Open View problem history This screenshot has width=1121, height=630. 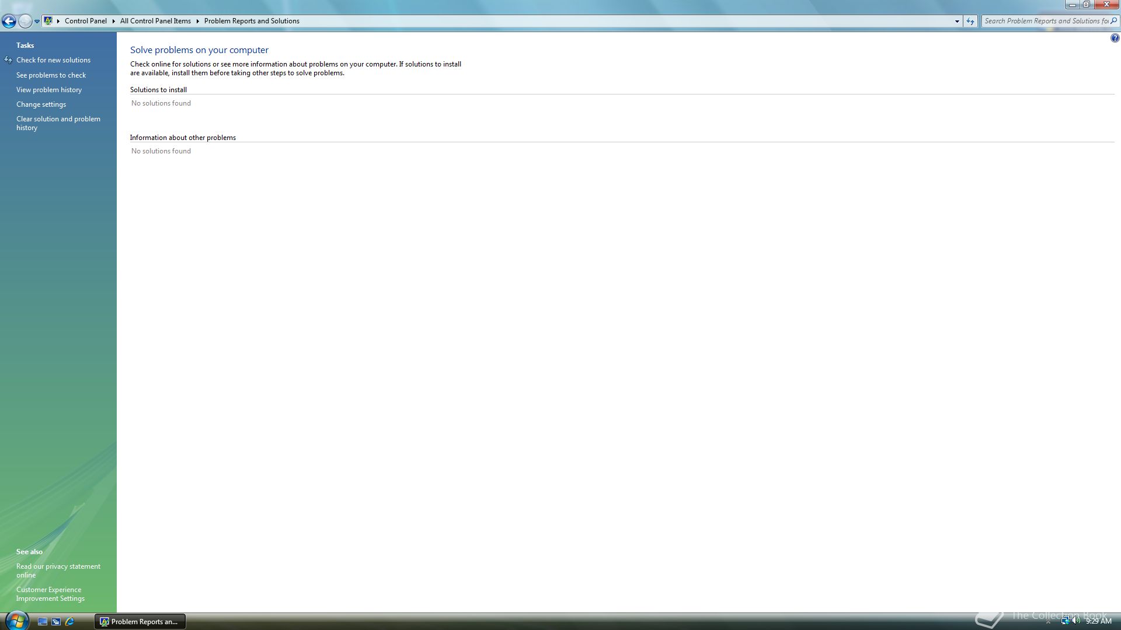[x=49, y=90]
